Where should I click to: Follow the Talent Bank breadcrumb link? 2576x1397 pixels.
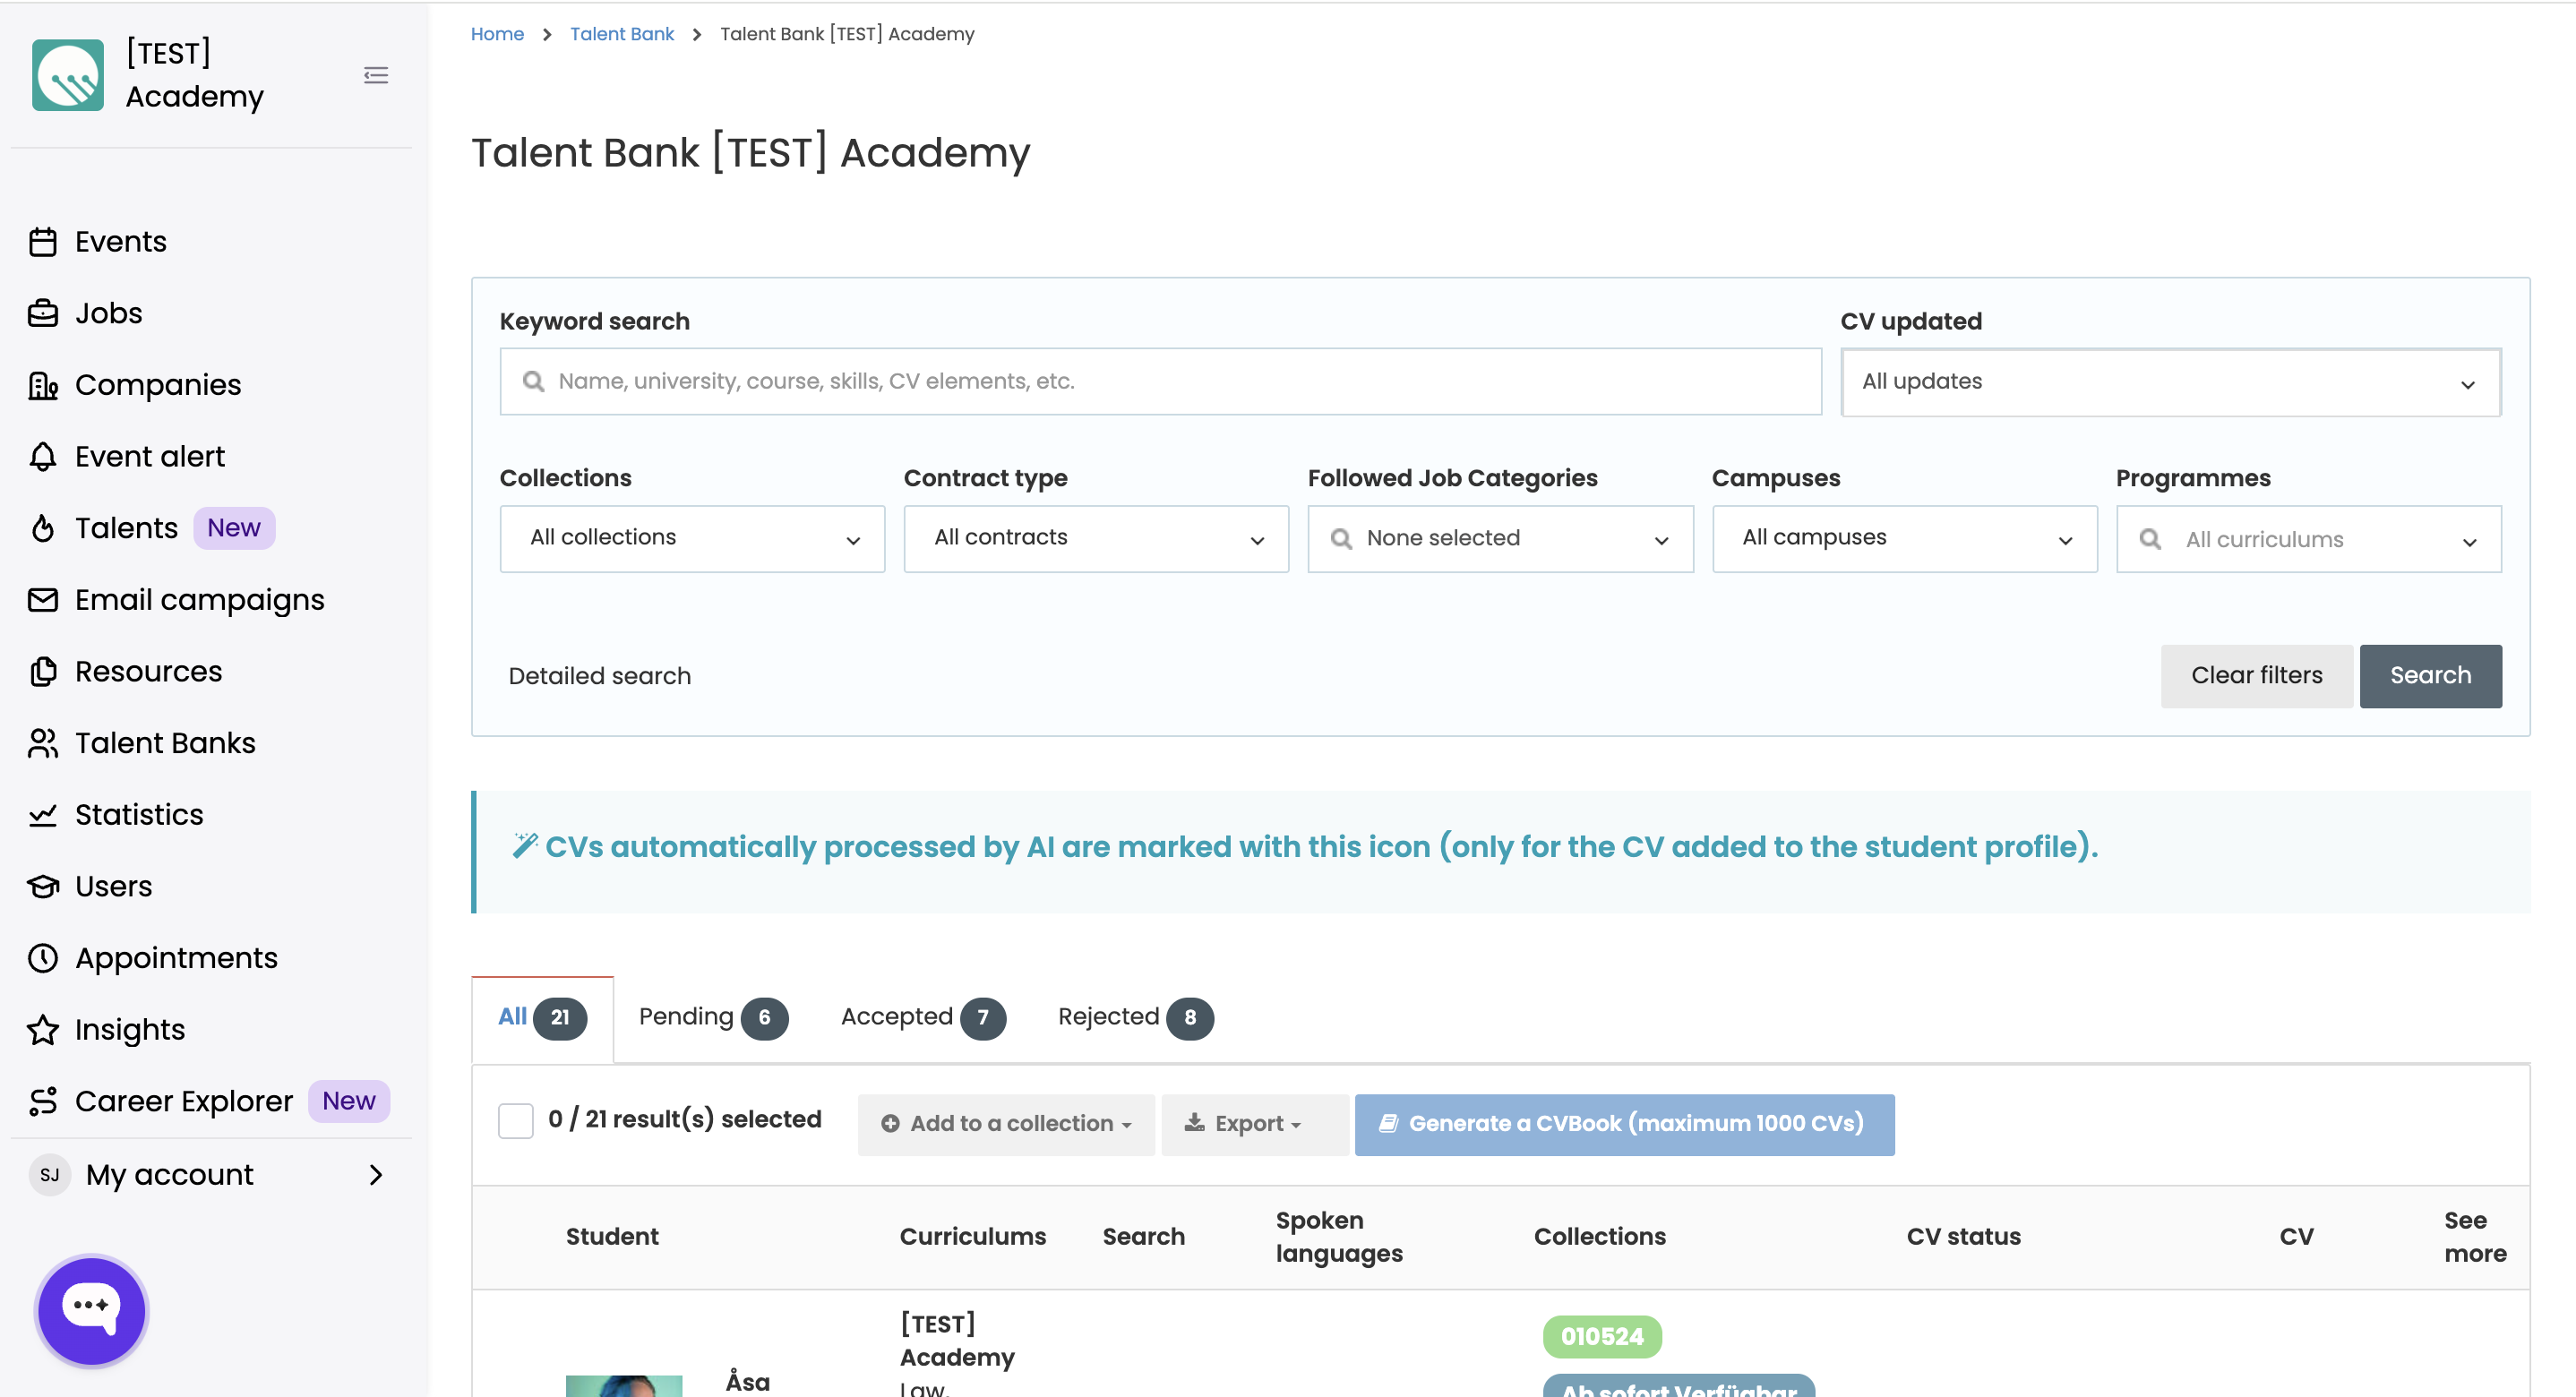(622, 34)
